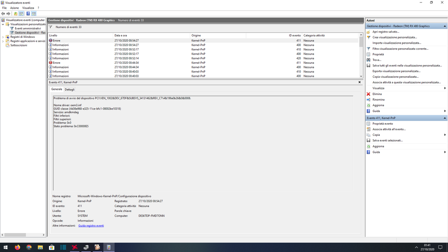Collapse the Gestione dispositivi actions section

(x=445, y=26)
